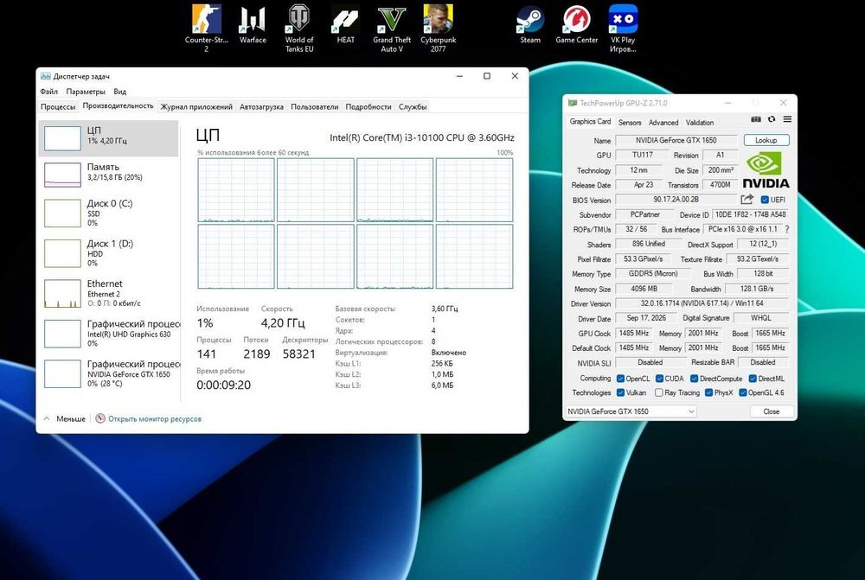Toggle the DirectML checkbox
Screen dimensions: 865x580
753,379
